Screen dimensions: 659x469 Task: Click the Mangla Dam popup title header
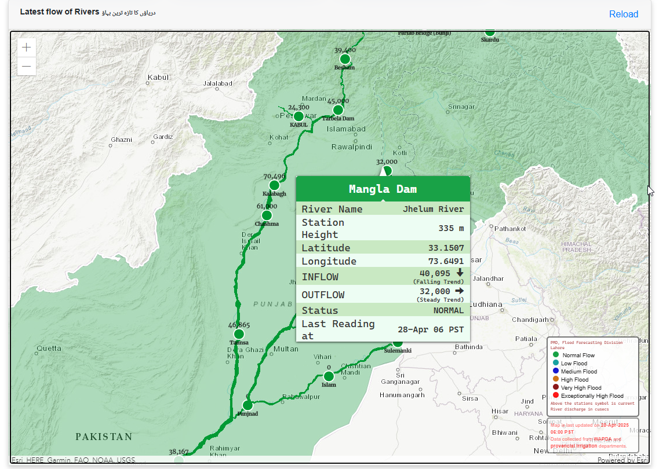[383, 189]
